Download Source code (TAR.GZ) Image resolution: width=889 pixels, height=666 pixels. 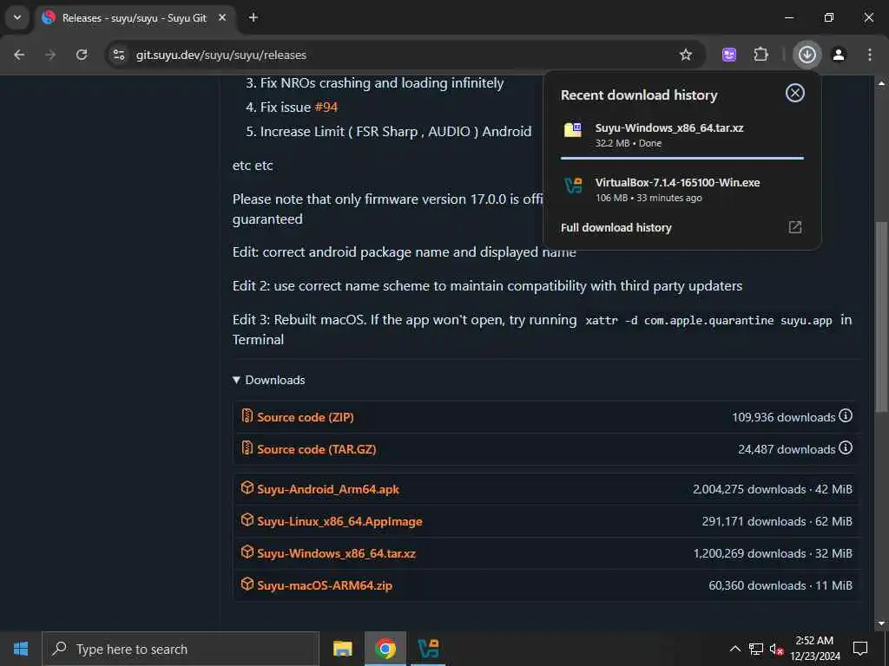[316, 450]
